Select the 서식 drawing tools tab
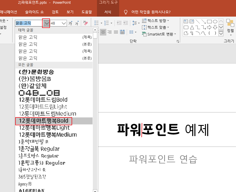The width and height of the screenshot is (236, 192). coord(108,12)
